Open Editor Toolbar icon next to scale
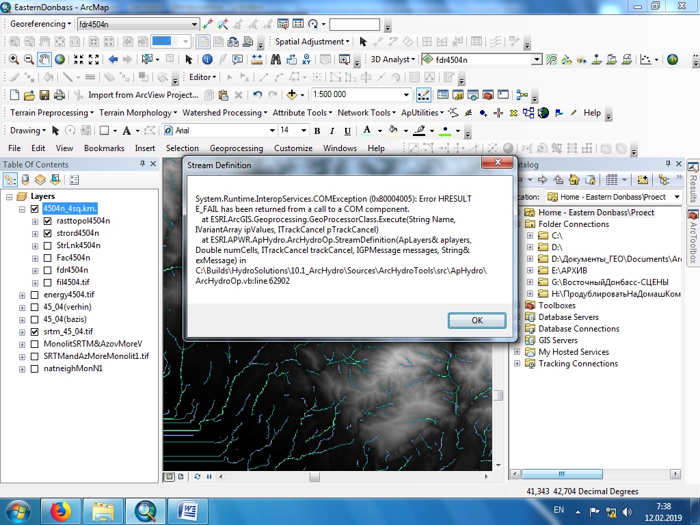The width and height of the screenshot is (700, 525). (423, 94)
